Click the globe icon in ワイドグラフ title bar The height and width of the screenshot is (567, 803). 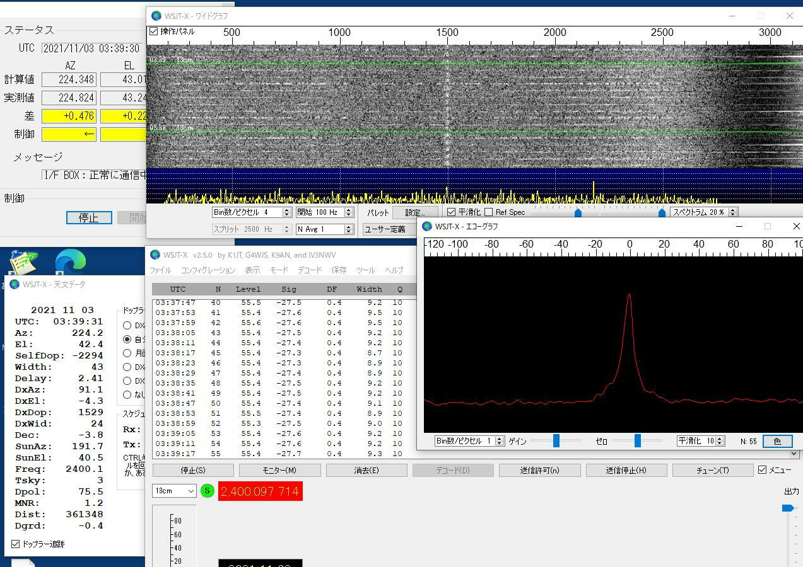tap(156, 16)
